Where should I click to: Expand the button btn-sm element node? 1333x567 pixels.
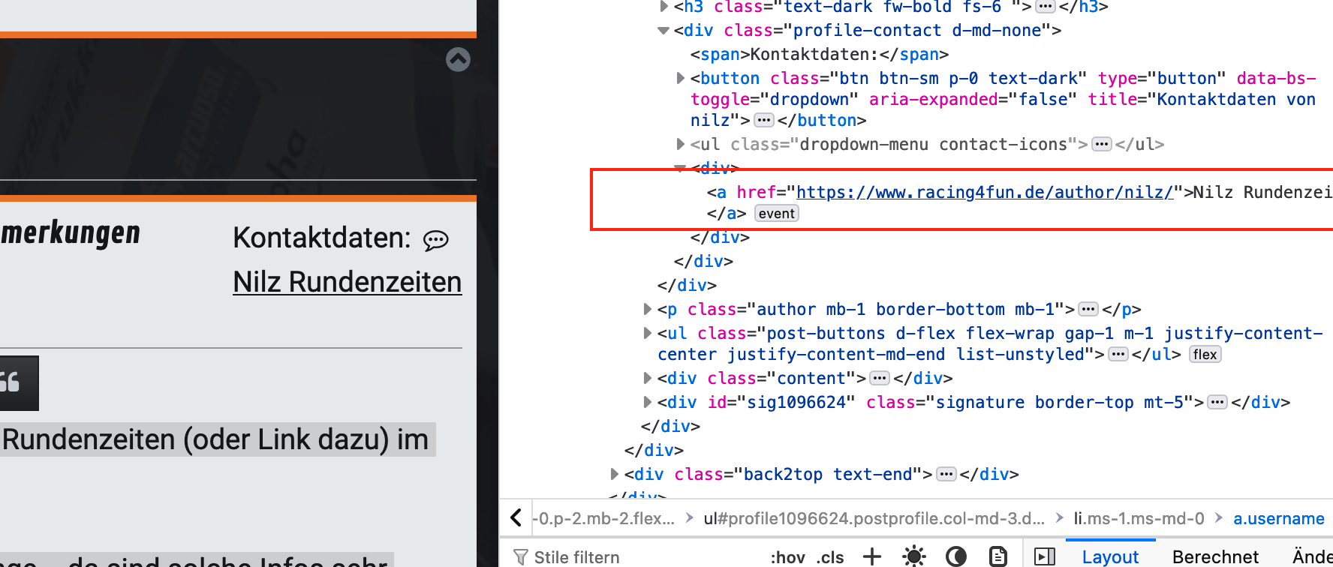[680, 78]
